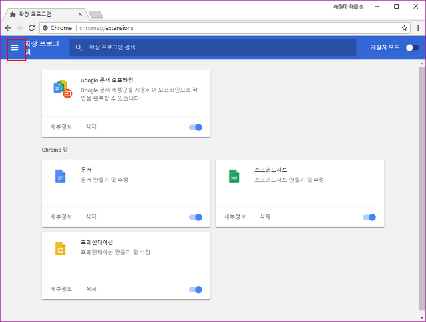Screen dimensions: 426x322
Task: Bookmark page with the star icon
Action: pos(404,28)
